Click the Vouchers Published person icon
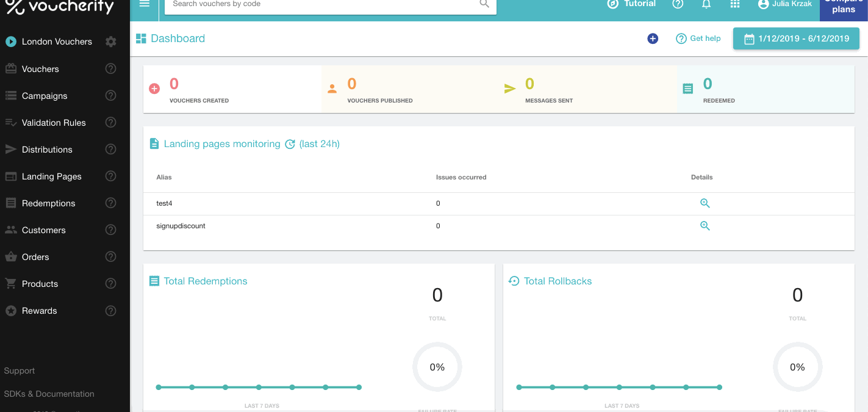 point(332,89)
